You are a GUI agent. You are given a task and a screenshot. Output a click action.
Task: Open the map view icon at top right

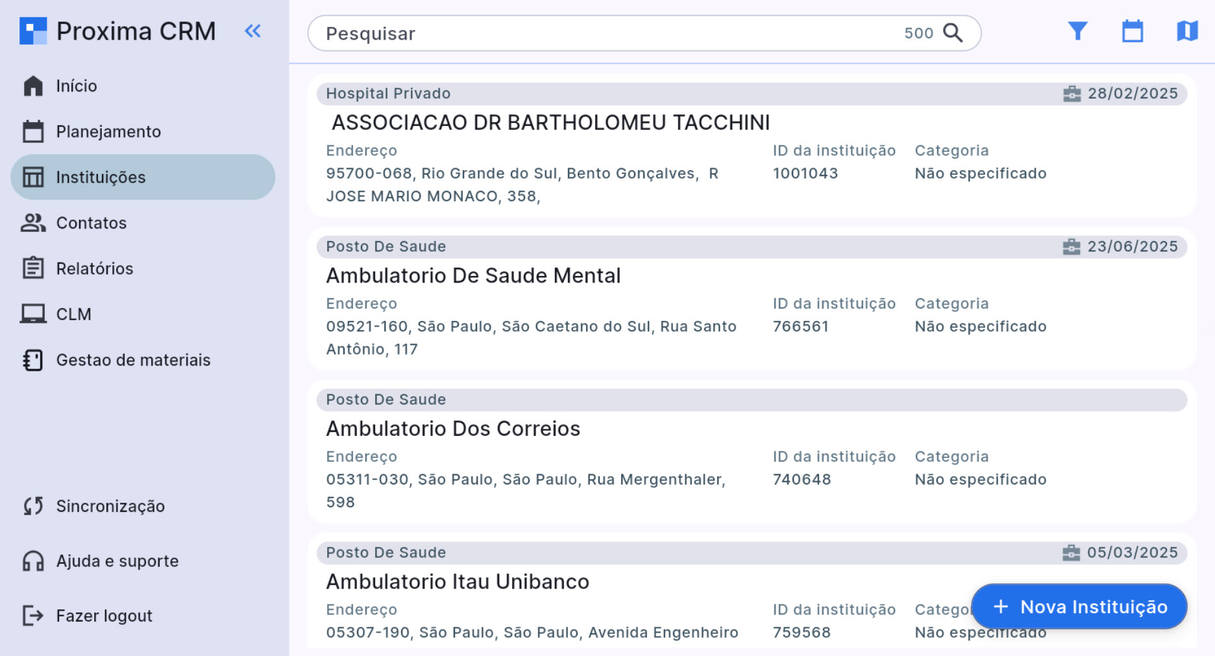tap(1188, 31)
